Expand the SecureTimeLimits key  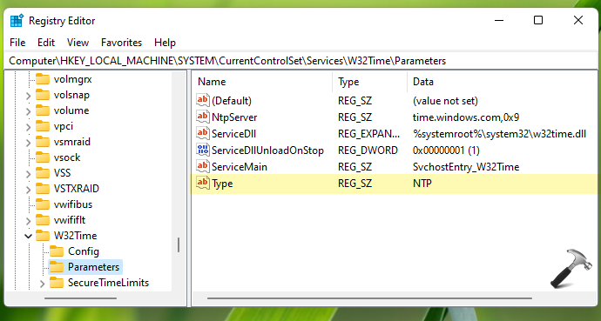[42, 283]
